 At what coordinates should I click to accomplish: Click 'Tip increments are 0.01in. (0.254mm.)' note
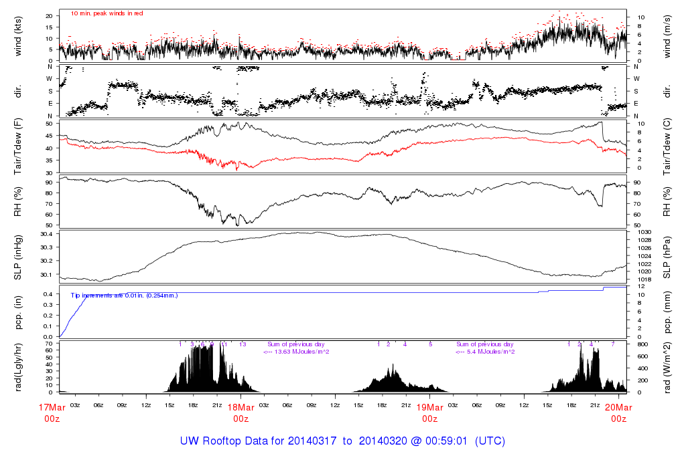tap(124, 296)
